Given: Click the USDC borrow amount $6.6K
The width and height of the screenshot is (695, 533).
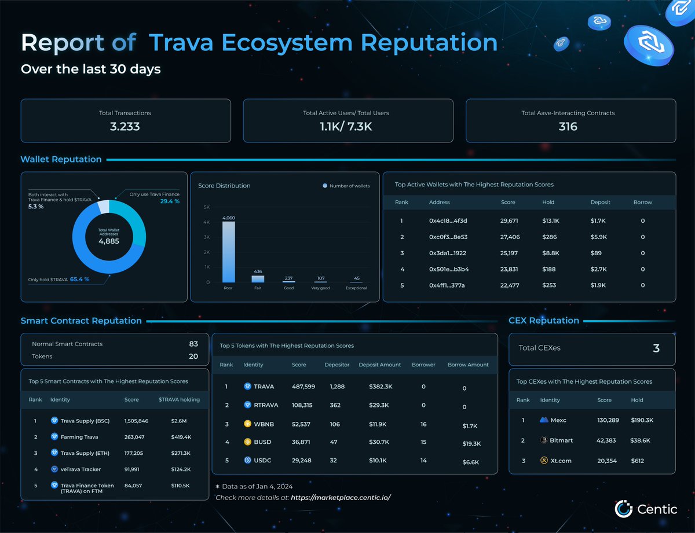Looking at the screenshot, I should [470, 463].
